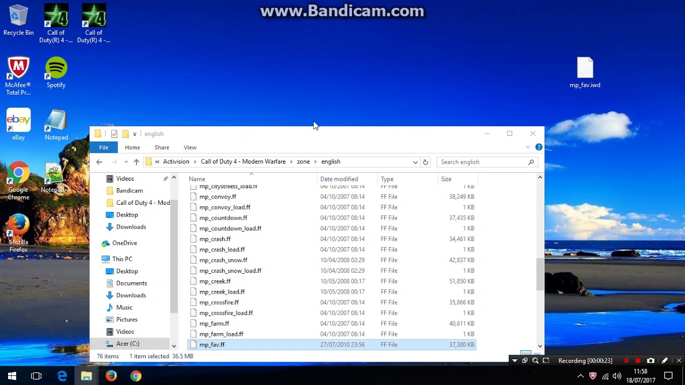Open Explorer help via the question mark icon
685x385 pixels.
pos(539,147)
